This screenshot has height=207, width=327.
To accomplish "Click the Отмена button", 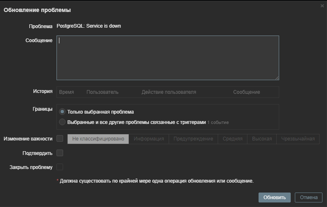I will tap(308, 197).
